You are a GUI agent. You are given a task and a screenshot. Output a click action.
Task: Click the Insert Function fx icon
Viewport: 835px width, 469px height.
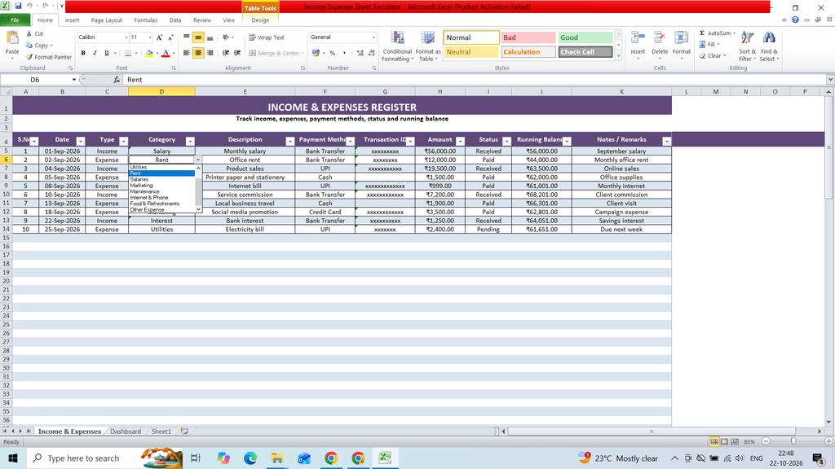pyautogui.click(x=117, y=80)
